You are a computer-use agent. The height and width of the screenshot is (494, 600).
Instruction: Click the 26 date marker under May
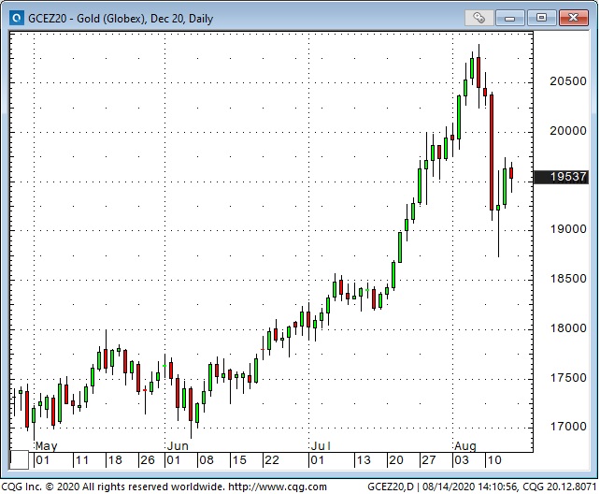point(148,460)
